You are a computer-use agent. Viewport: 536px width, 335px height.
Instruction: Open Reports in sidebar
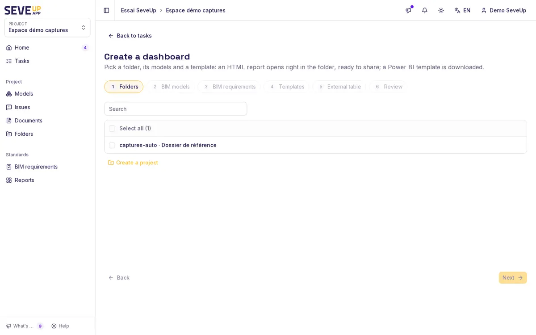47,180
